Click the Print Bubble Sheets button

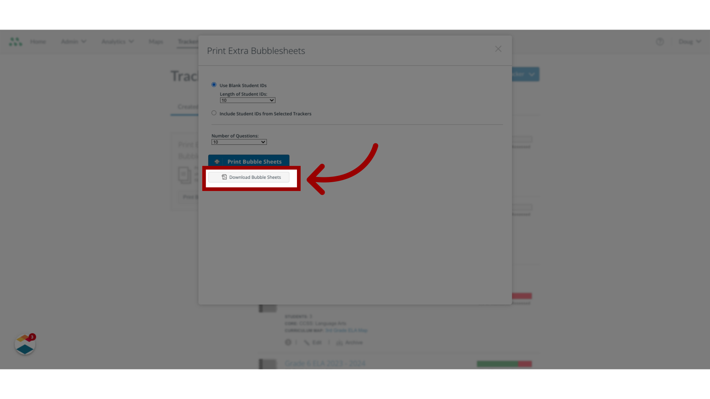[x=249, y=161]
